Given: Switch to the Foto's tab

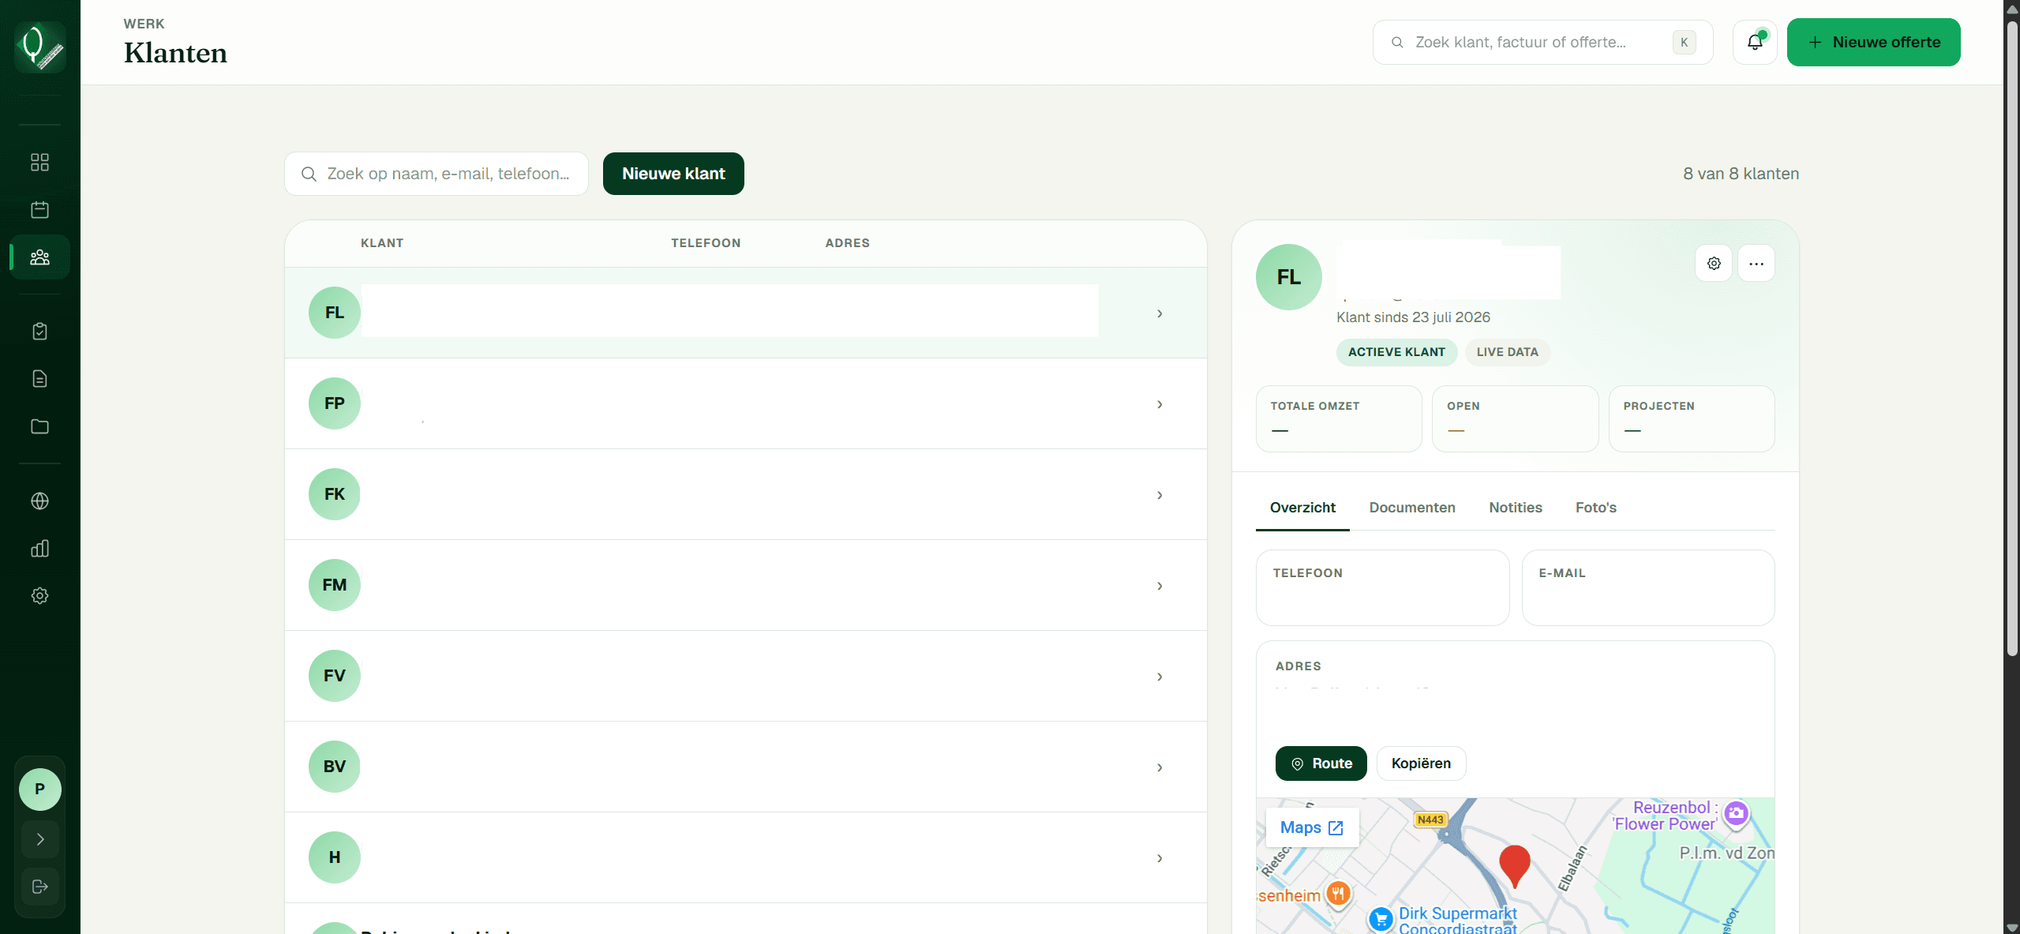Looking at the screenshot, I should click(1596, 508).
